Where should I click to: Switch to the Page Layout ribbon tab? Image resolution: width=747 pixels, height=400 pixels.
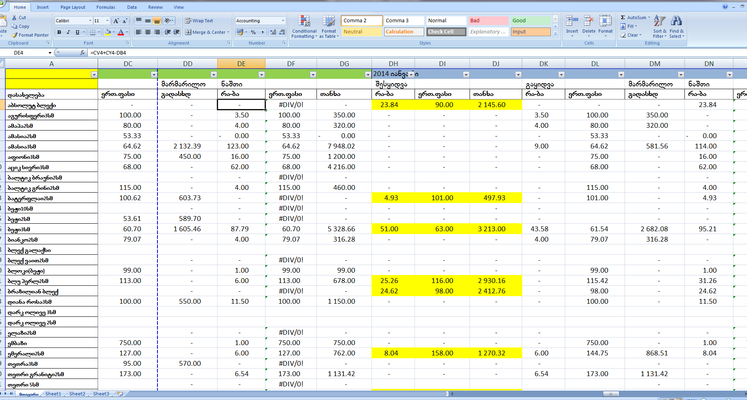(73, 7)
